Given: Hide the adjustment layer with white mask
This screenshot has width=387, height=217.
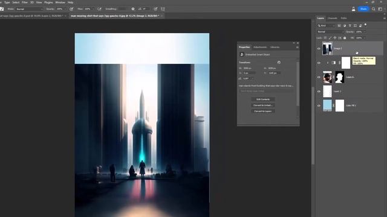Looking at the screenshot, I should [319, 63].
